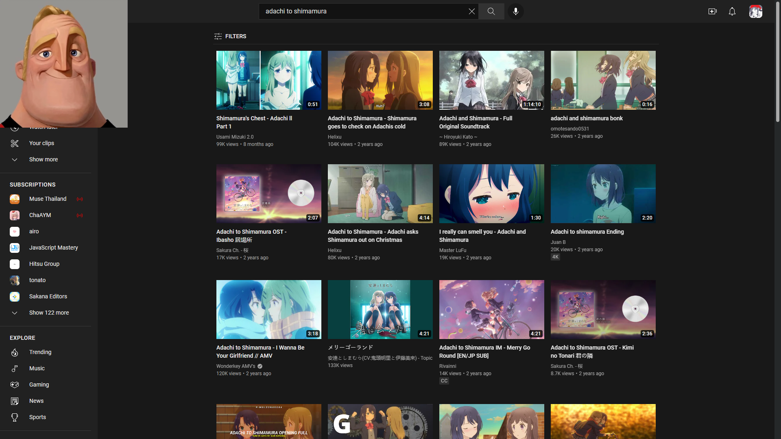Viewport: 781px width, 439px height.
Task: Open search FILTERS panel
Action: point(230,36)
